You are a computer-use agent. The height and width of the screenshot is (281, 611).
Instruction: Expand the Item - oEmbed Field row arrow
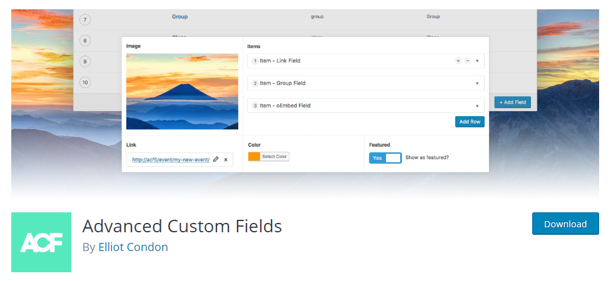point(477,106)
